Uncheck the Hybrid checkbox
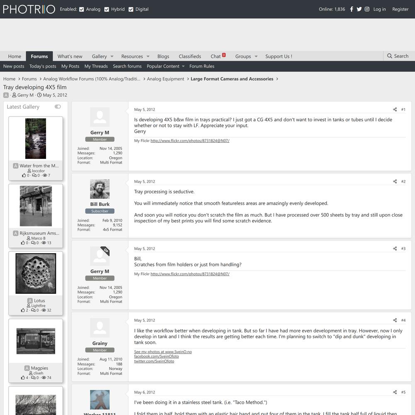Screen dimensions: 415x415 [x=107, y=9]
